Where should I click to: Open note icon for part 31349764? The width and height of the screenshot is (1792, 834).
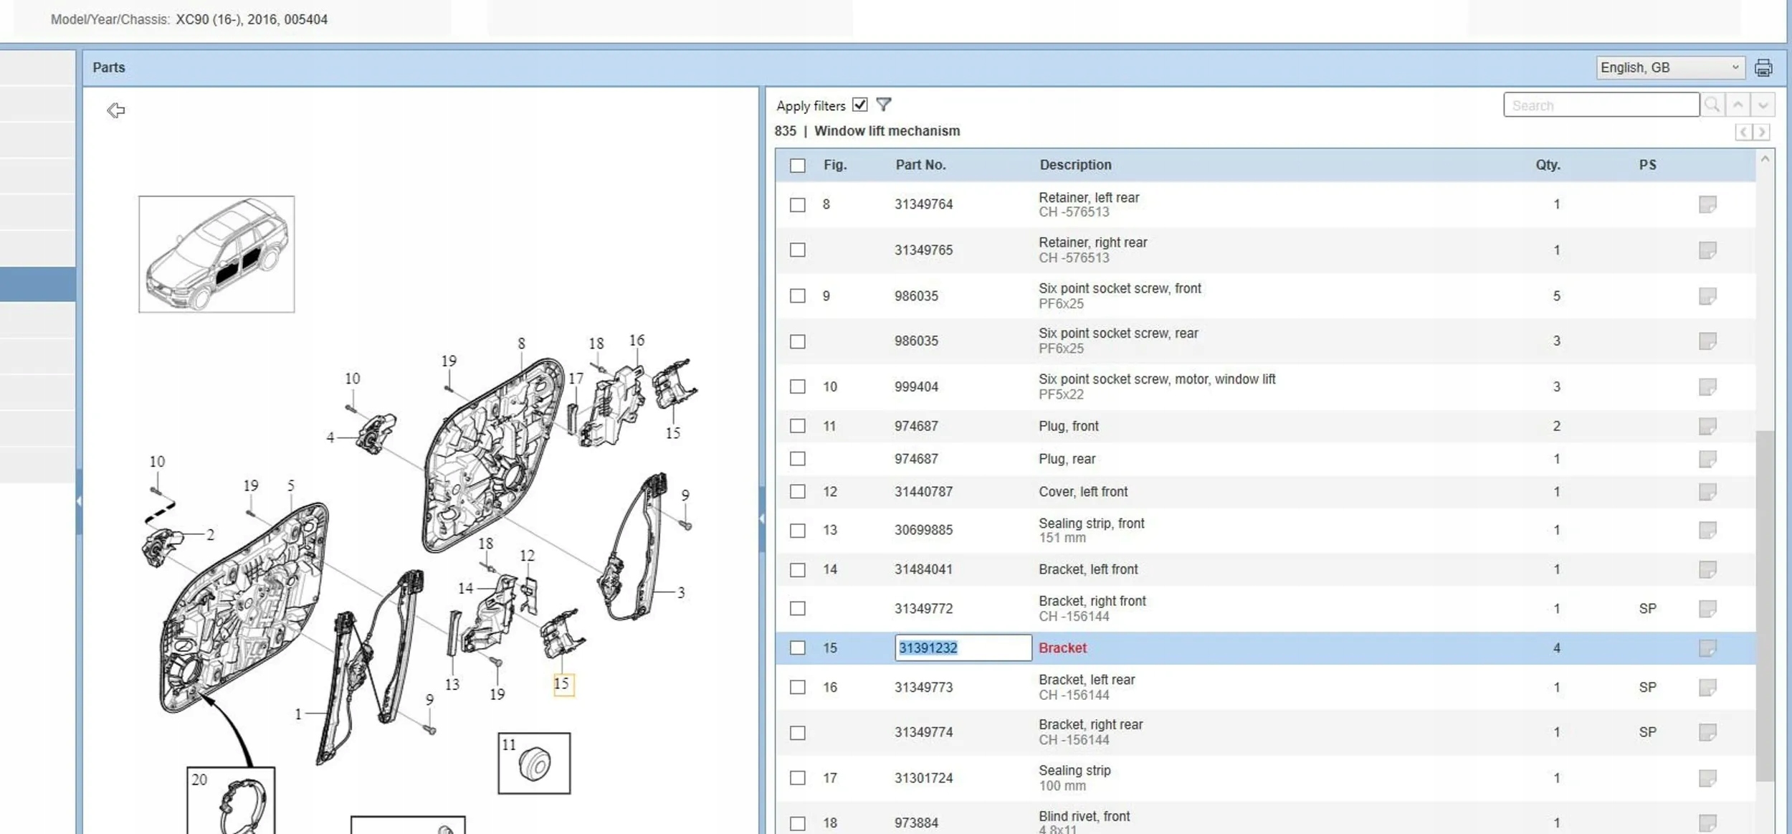(x=1707, y=204)
